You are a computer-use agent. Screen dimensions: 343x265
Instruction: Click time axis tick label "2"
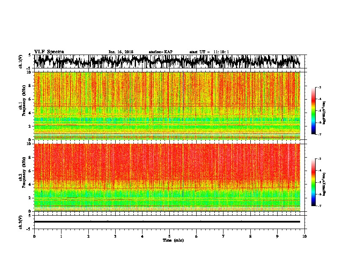(88, 236)
